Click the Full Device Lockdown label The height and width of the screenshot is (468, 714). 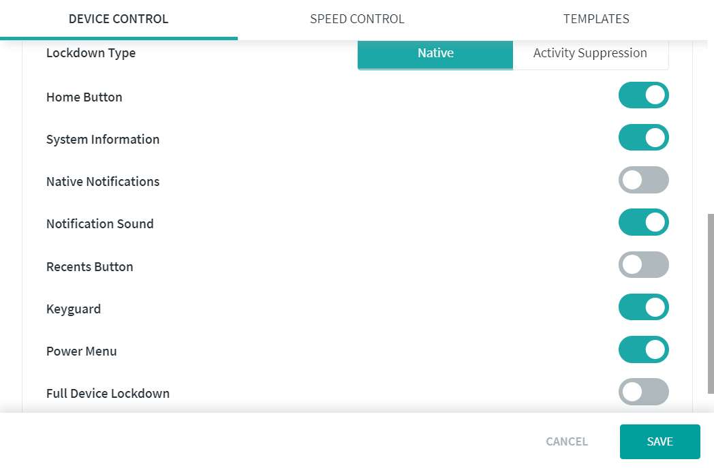coord(108,394)
